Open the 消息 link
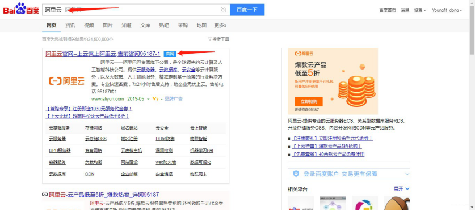This screenshot has width=475, height=211. (405, 10)
